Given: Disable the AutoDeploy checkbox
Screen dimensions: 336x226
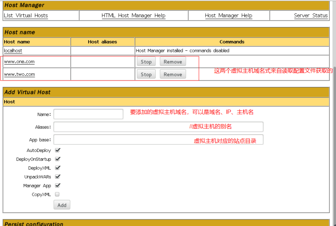Looking at the screenshot, I should (x=58, y=150).
